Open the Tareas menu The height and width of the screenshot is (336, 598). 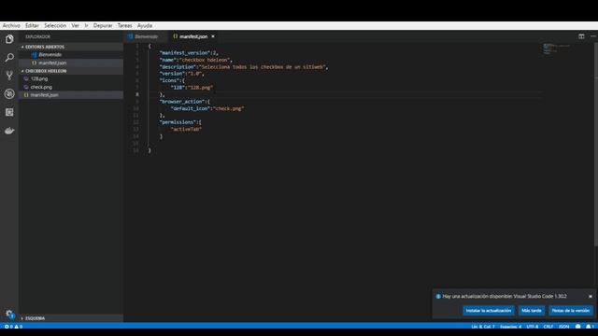pos(124,25)
